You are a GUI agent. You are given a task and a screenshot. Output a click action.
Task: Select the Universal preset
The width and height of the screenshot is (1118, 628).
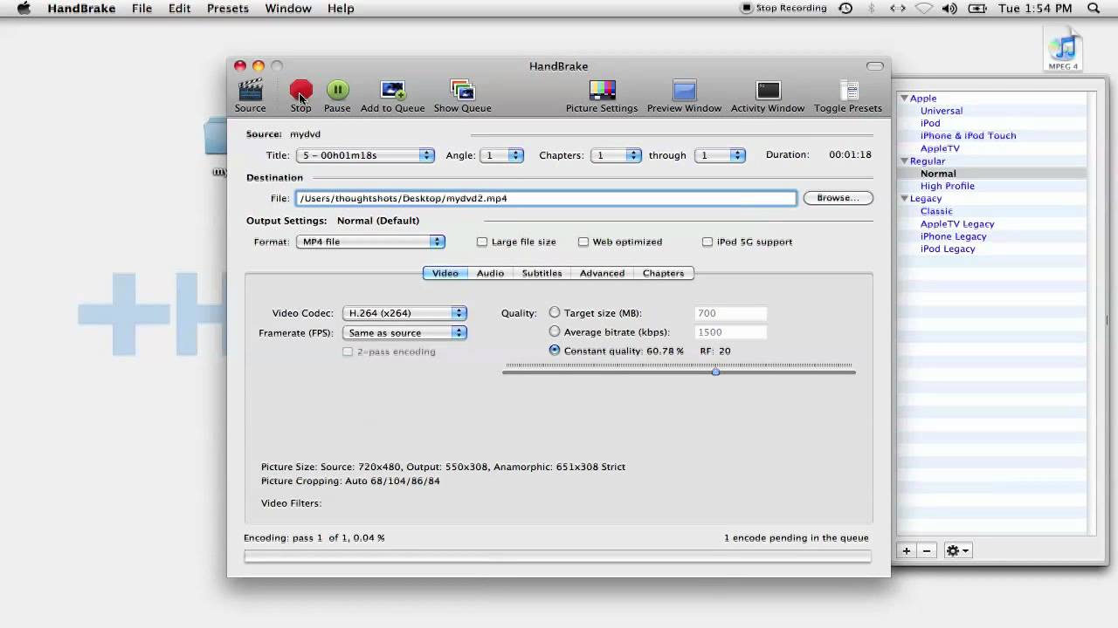pos(941,111)
